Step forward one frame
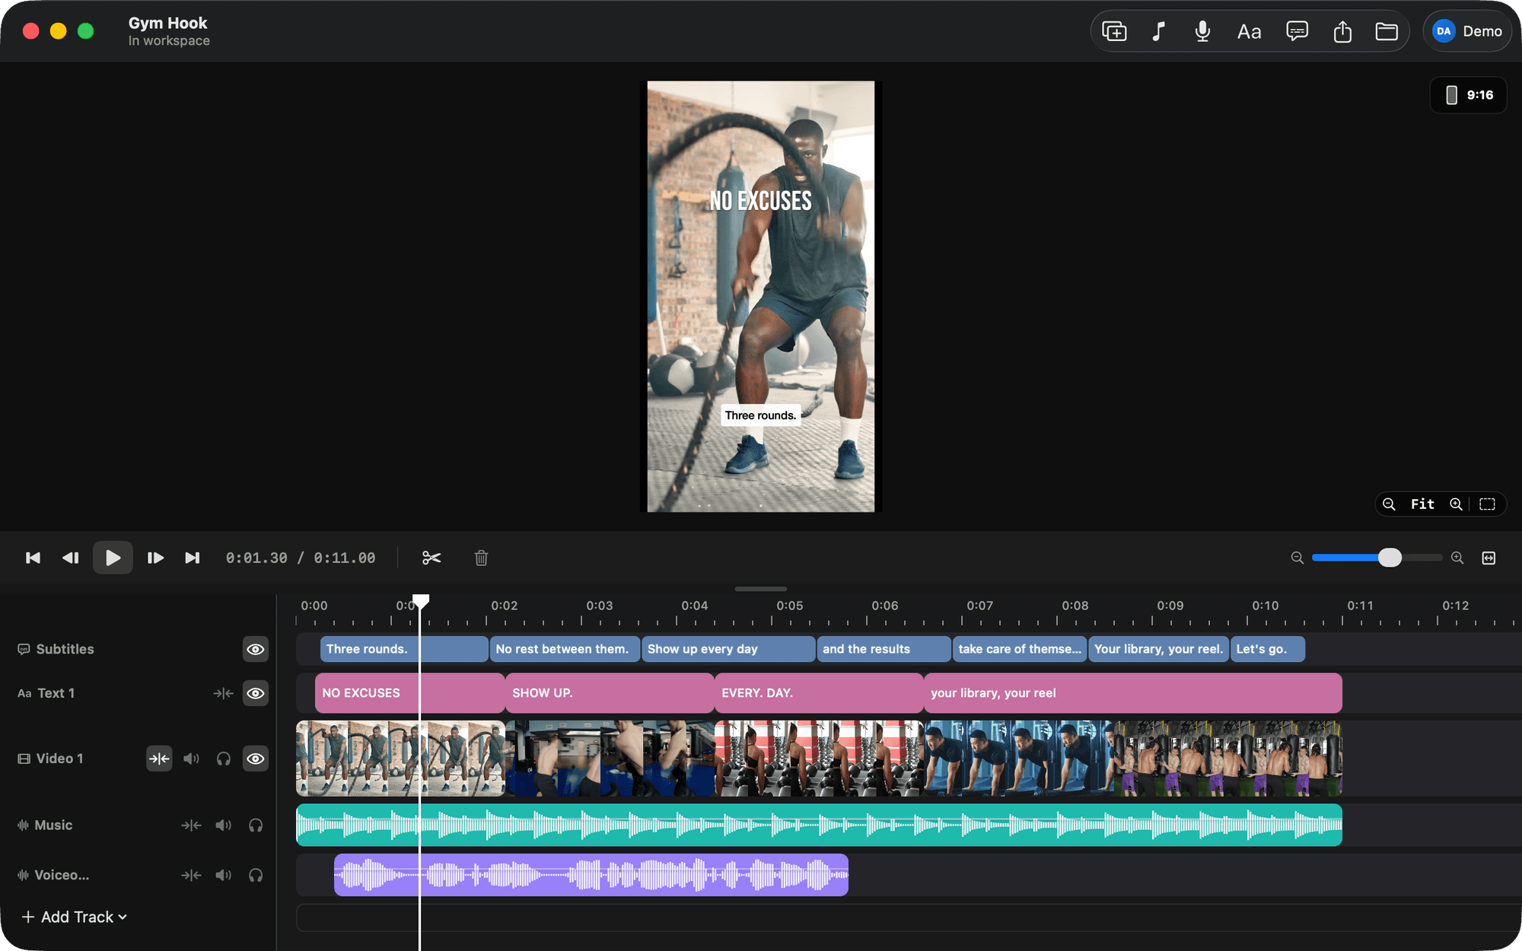This screenshot has width=1522, height=951. 155,558
